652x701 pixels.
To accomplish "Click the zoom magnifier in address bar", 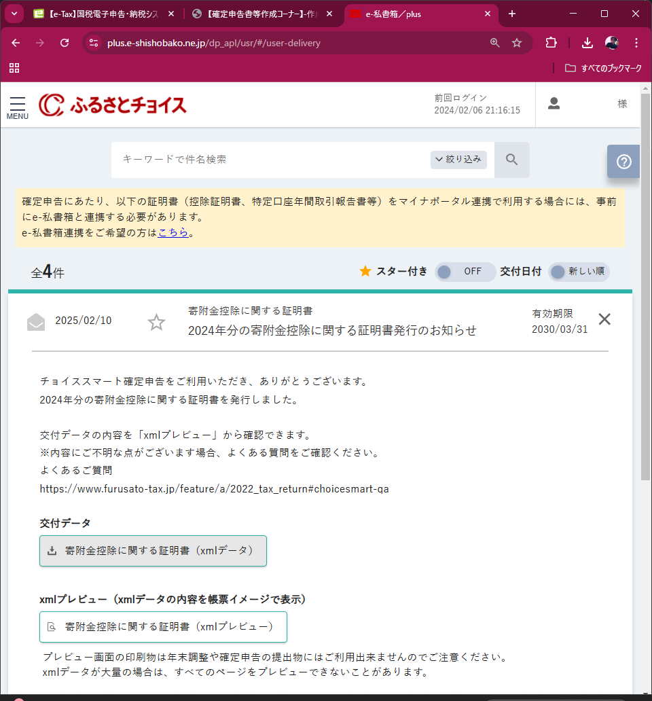I will [494, 43].
